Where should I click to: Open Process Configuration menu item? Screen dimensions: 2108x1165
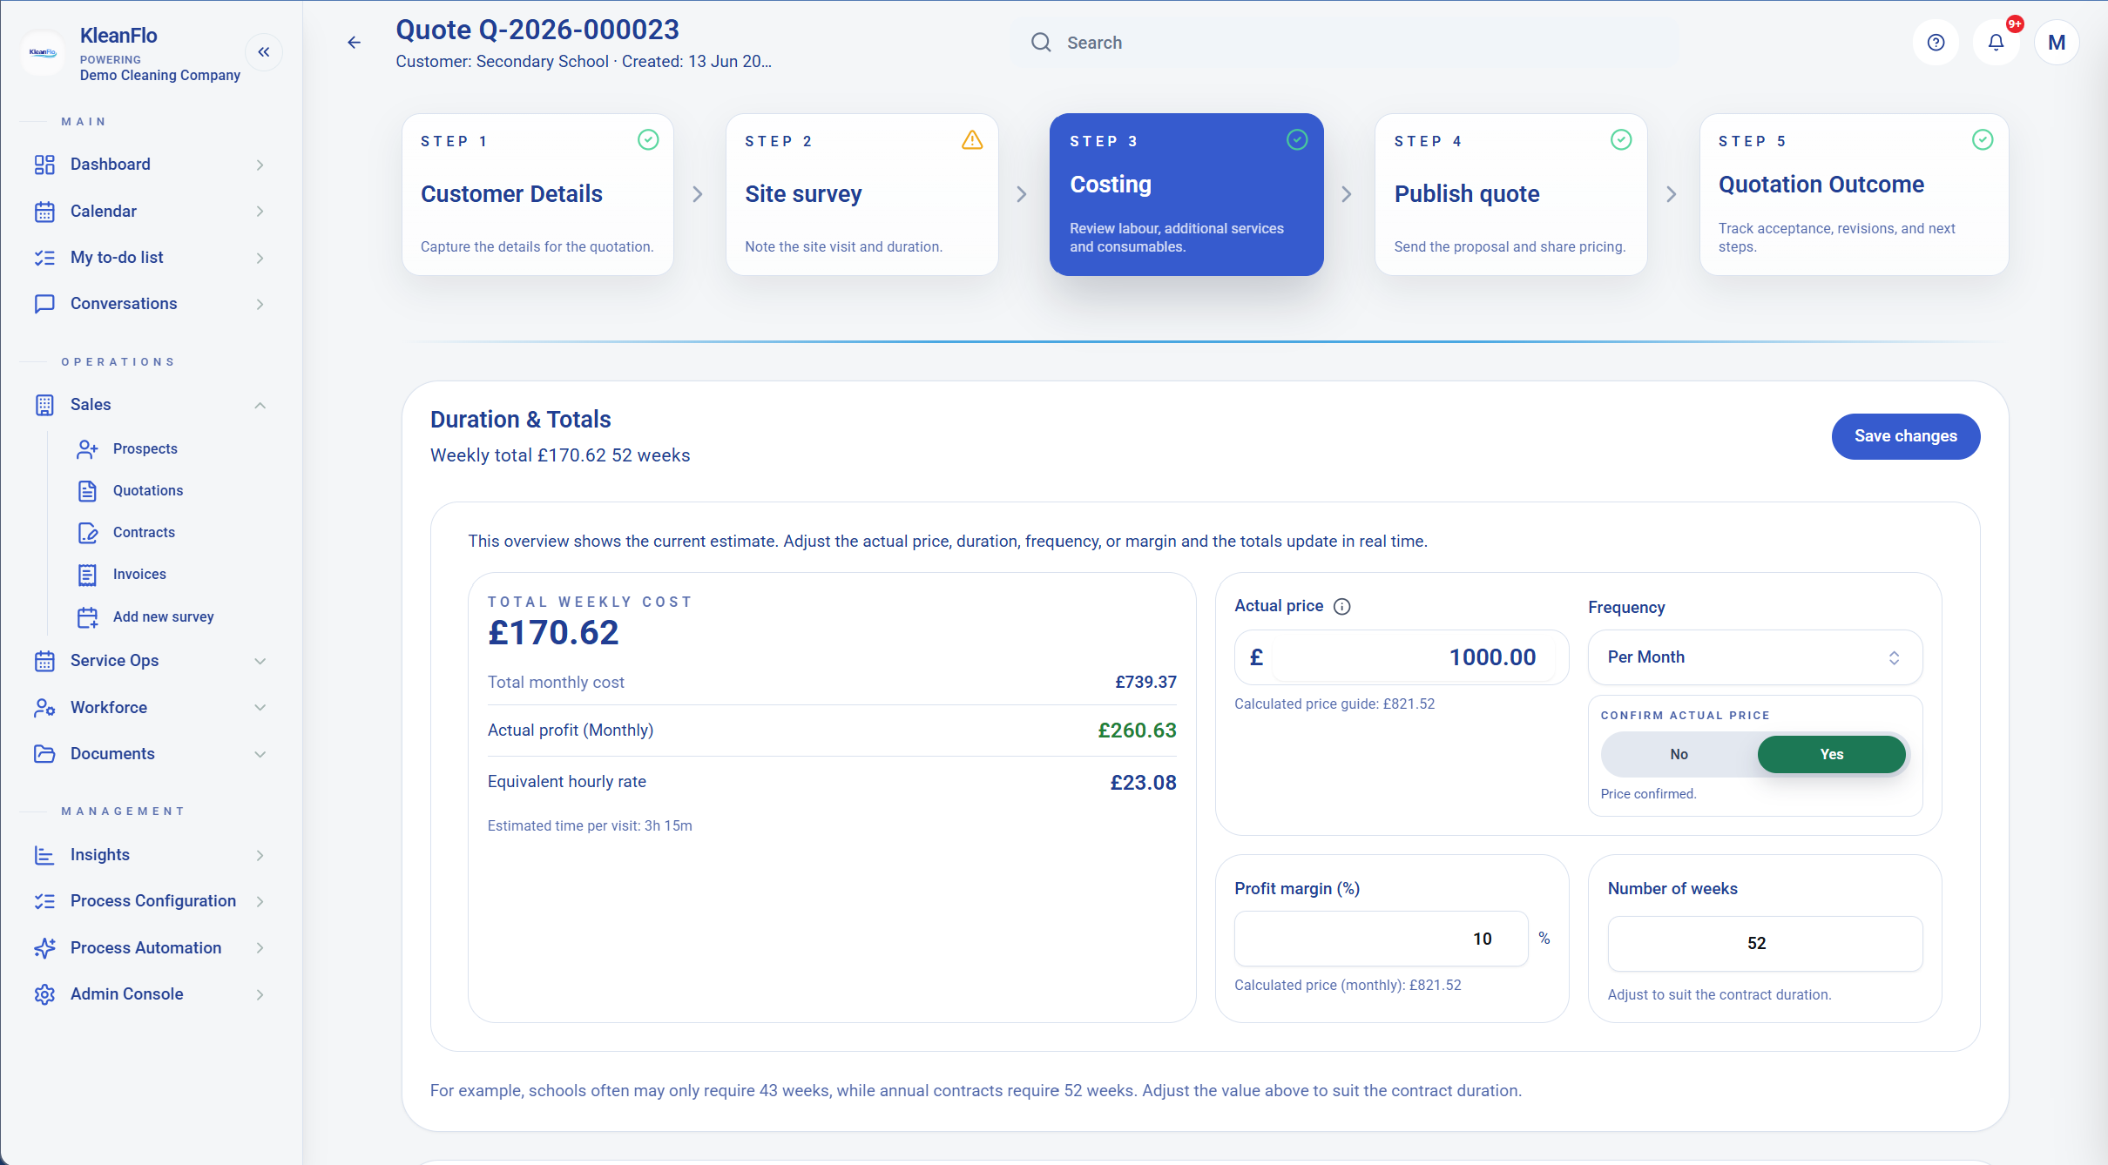tap(150, 901)
